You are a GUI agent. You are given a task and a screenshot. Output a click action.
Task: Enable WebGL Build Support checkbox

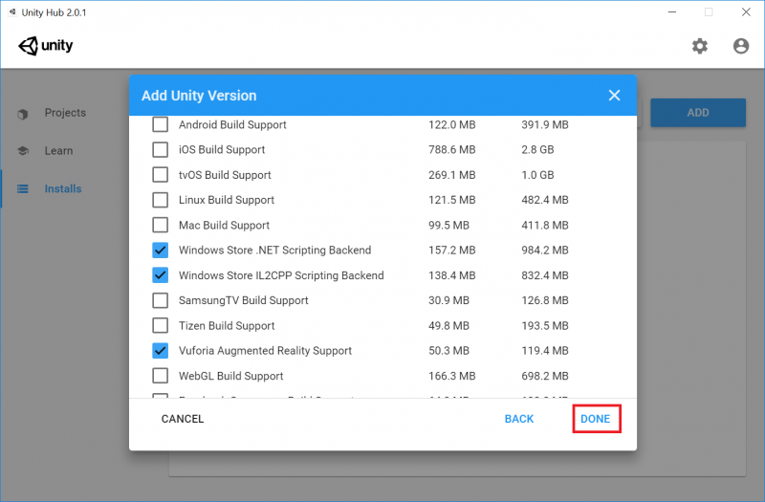160,376
